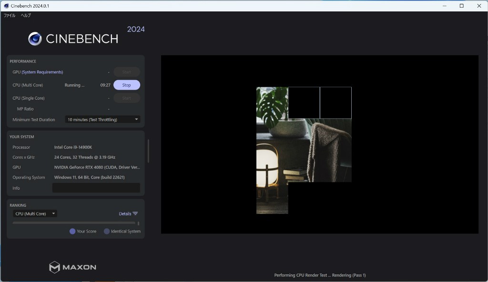Open the ファイル menu
488x282 pixels.
point(10,15)
